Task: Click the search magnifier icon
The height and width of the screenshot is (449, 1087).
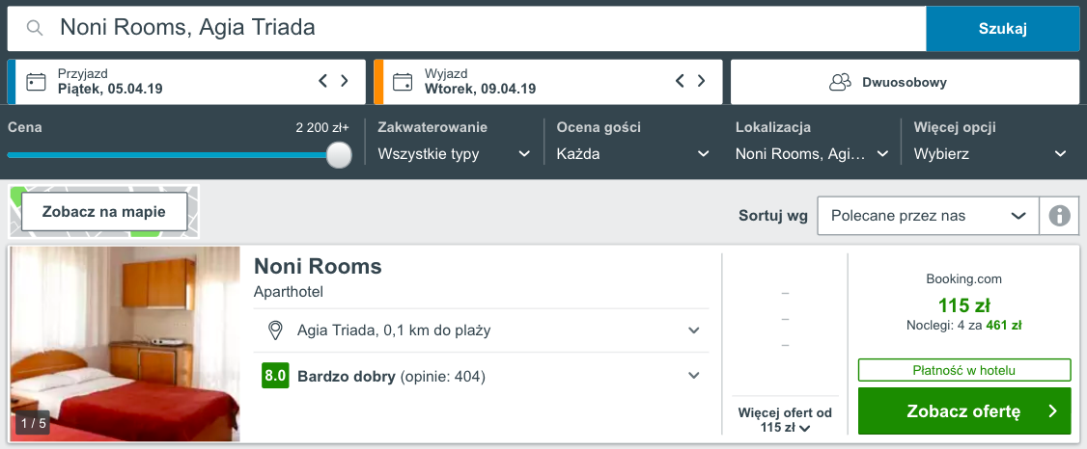Action: pyautogui.click(x=35, y=28)
